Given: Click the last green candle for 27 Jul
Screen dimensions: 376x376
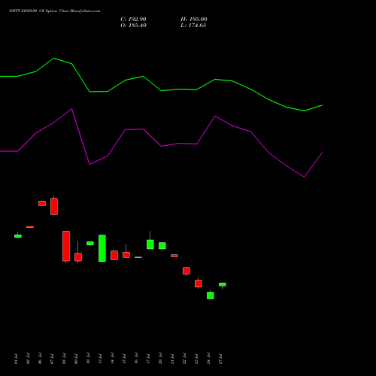Looking at the screenshot, I should [223, 284].
